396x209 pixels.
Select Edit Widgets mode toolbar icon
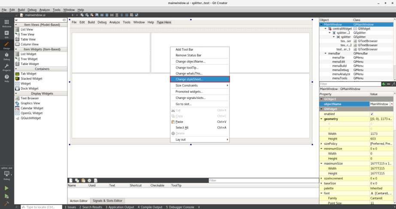[82, 15]
